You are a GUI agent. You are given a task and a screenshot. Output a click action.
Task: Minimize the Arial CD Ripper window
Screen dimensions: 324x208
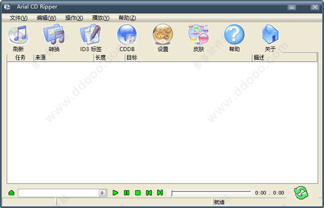click(x=292, y=8)
